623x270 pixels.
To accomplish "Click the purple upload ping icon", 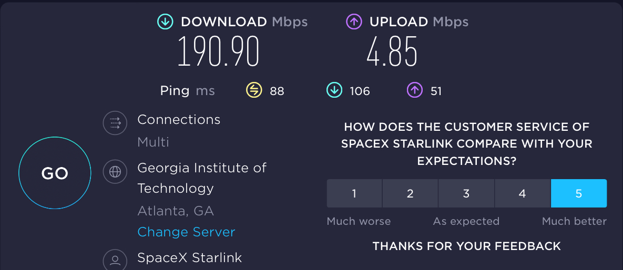I will pos(415,90).
